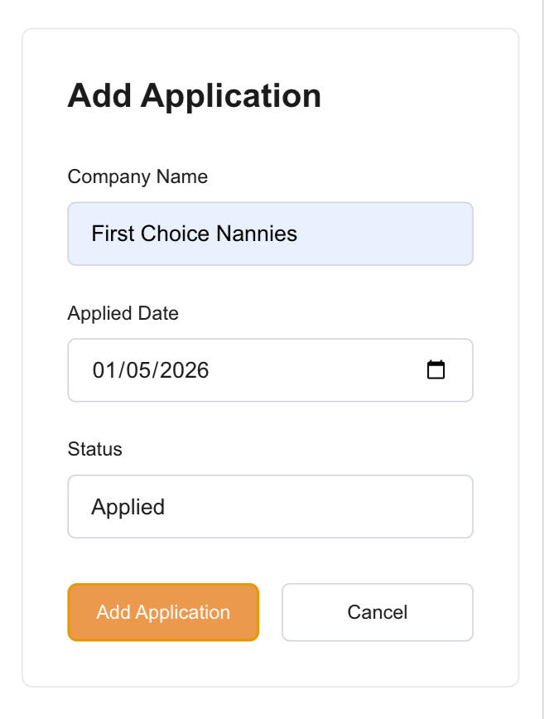Click the Add Application heading
Viewport: 544px width, 719px height.
point(194,95)
